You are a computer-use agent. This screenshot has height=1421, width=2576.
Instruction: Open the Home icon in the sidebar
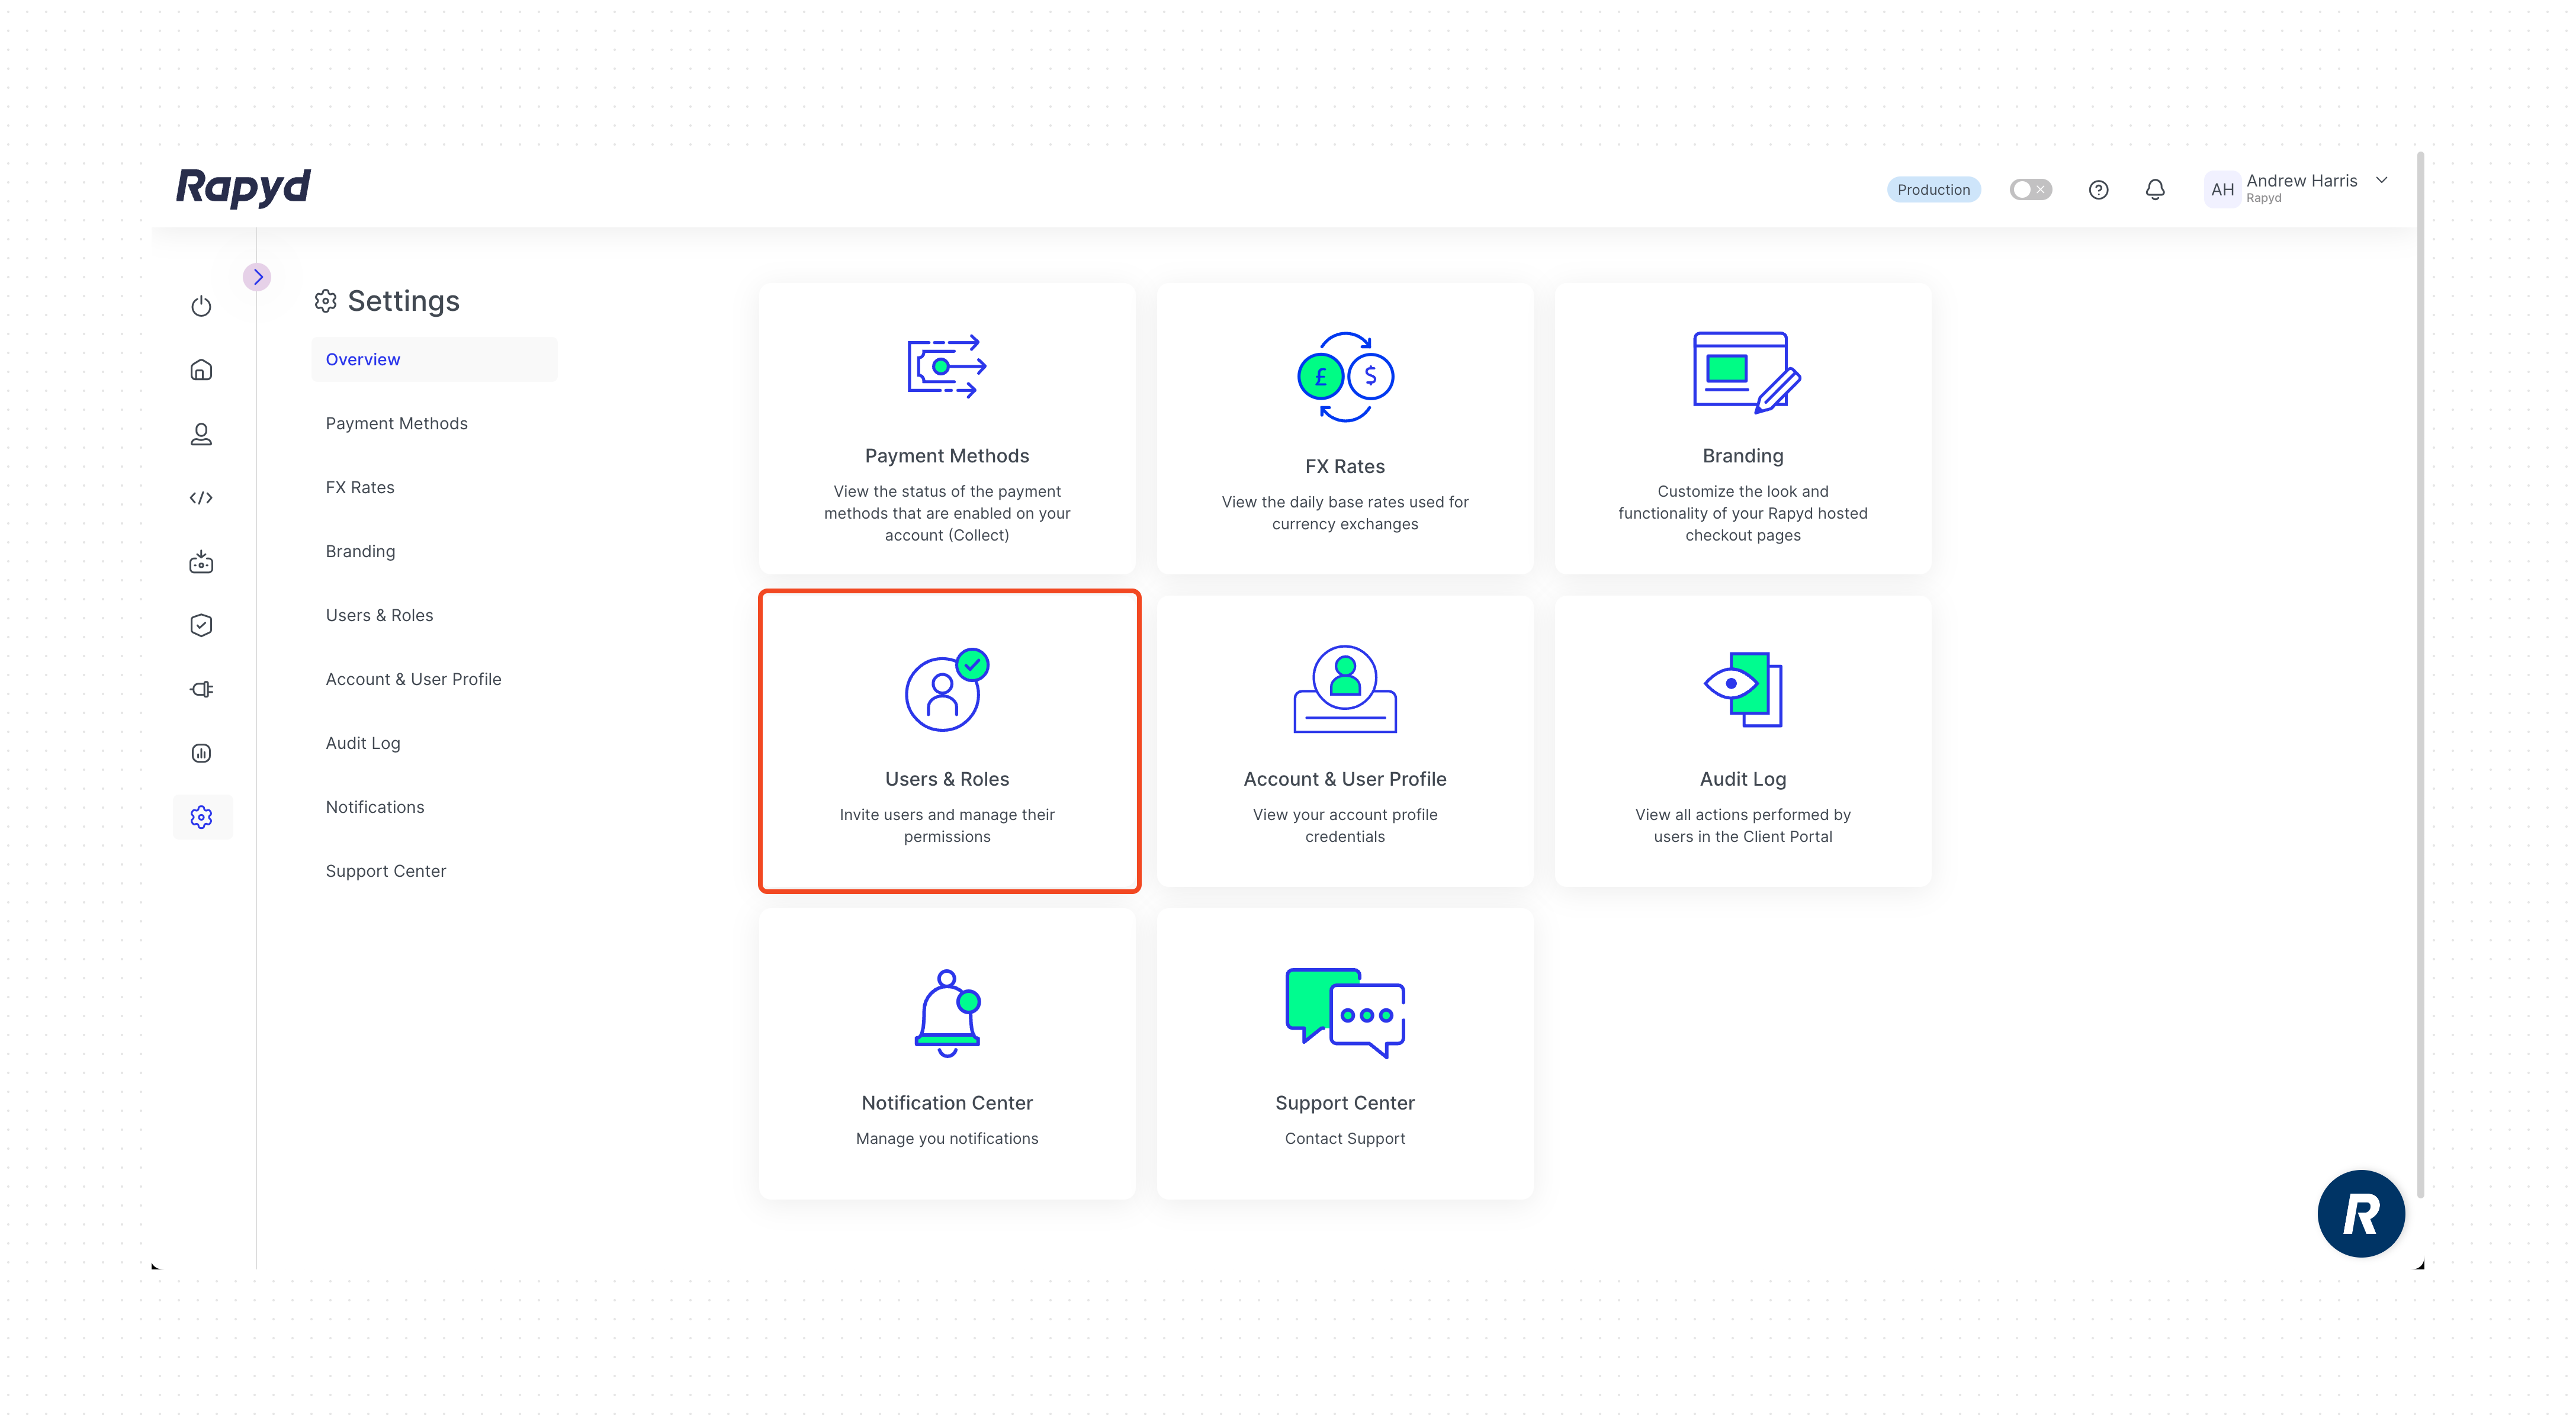coord(201,370)
